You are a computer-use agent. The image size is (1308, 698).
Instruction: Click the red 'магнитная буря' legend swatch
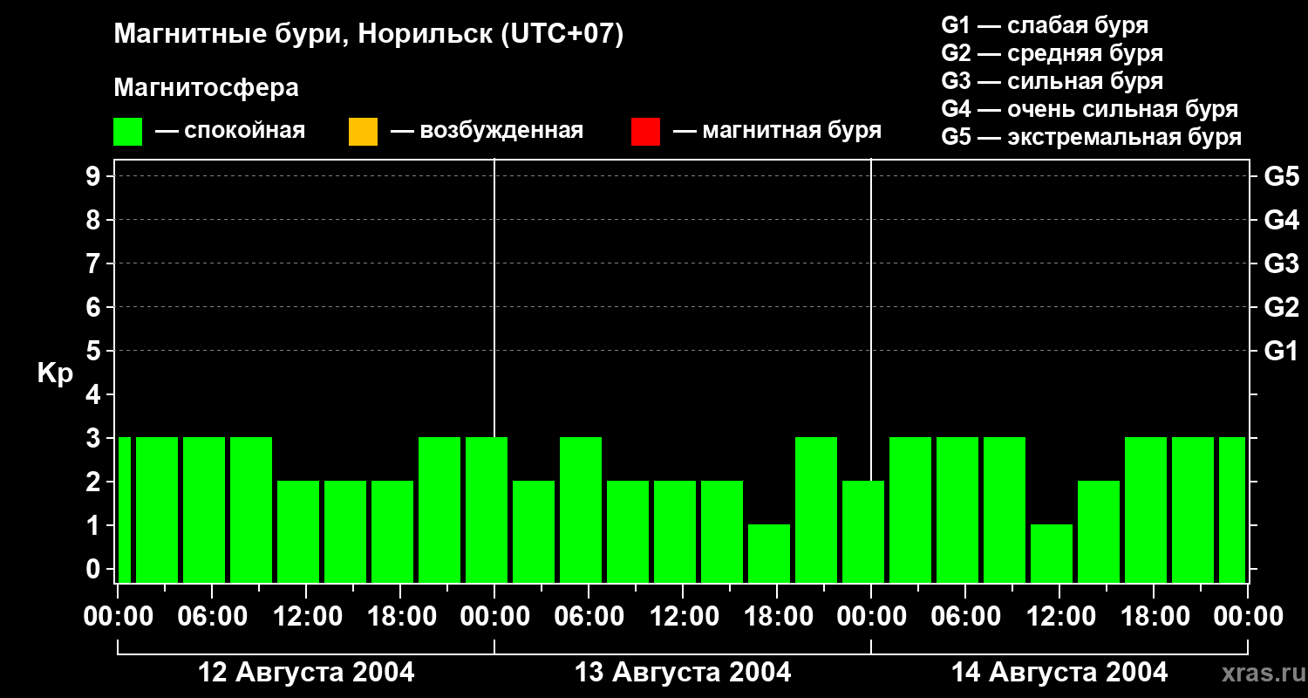pyautogui.click(x=645, y=132)
